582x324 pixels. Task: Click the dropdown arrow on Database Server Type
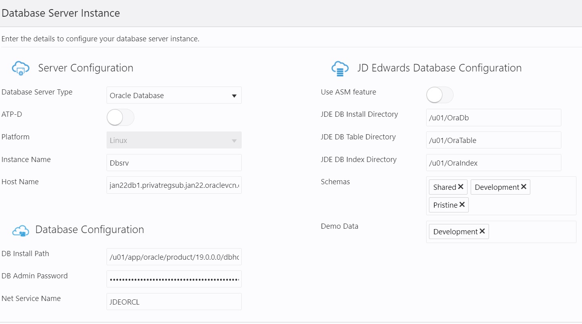tap(234, 95)
